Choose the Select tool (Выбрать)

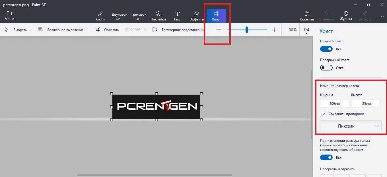point(16,30)
